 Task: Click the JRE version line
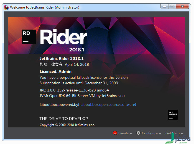pos(74,90)
